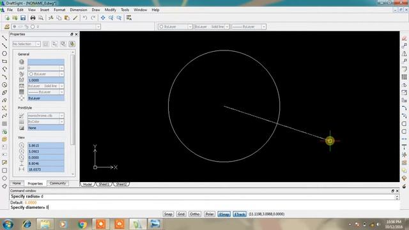Image resolution: width=409 pixels, height=230 pixels.
Task: Expand the monochrome.ctb print style dropdown
Action: pyautogui.click(x=61, y=116)
